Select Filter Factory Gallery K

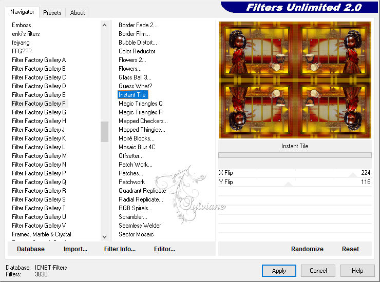[x=39, y=138]
